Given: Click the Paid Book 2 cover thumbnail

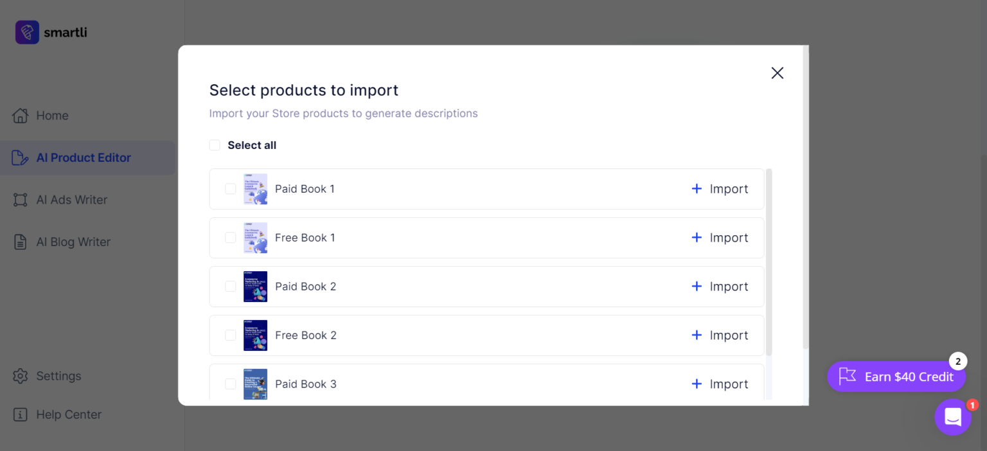Looking at the screenshot, I should 255,287.
